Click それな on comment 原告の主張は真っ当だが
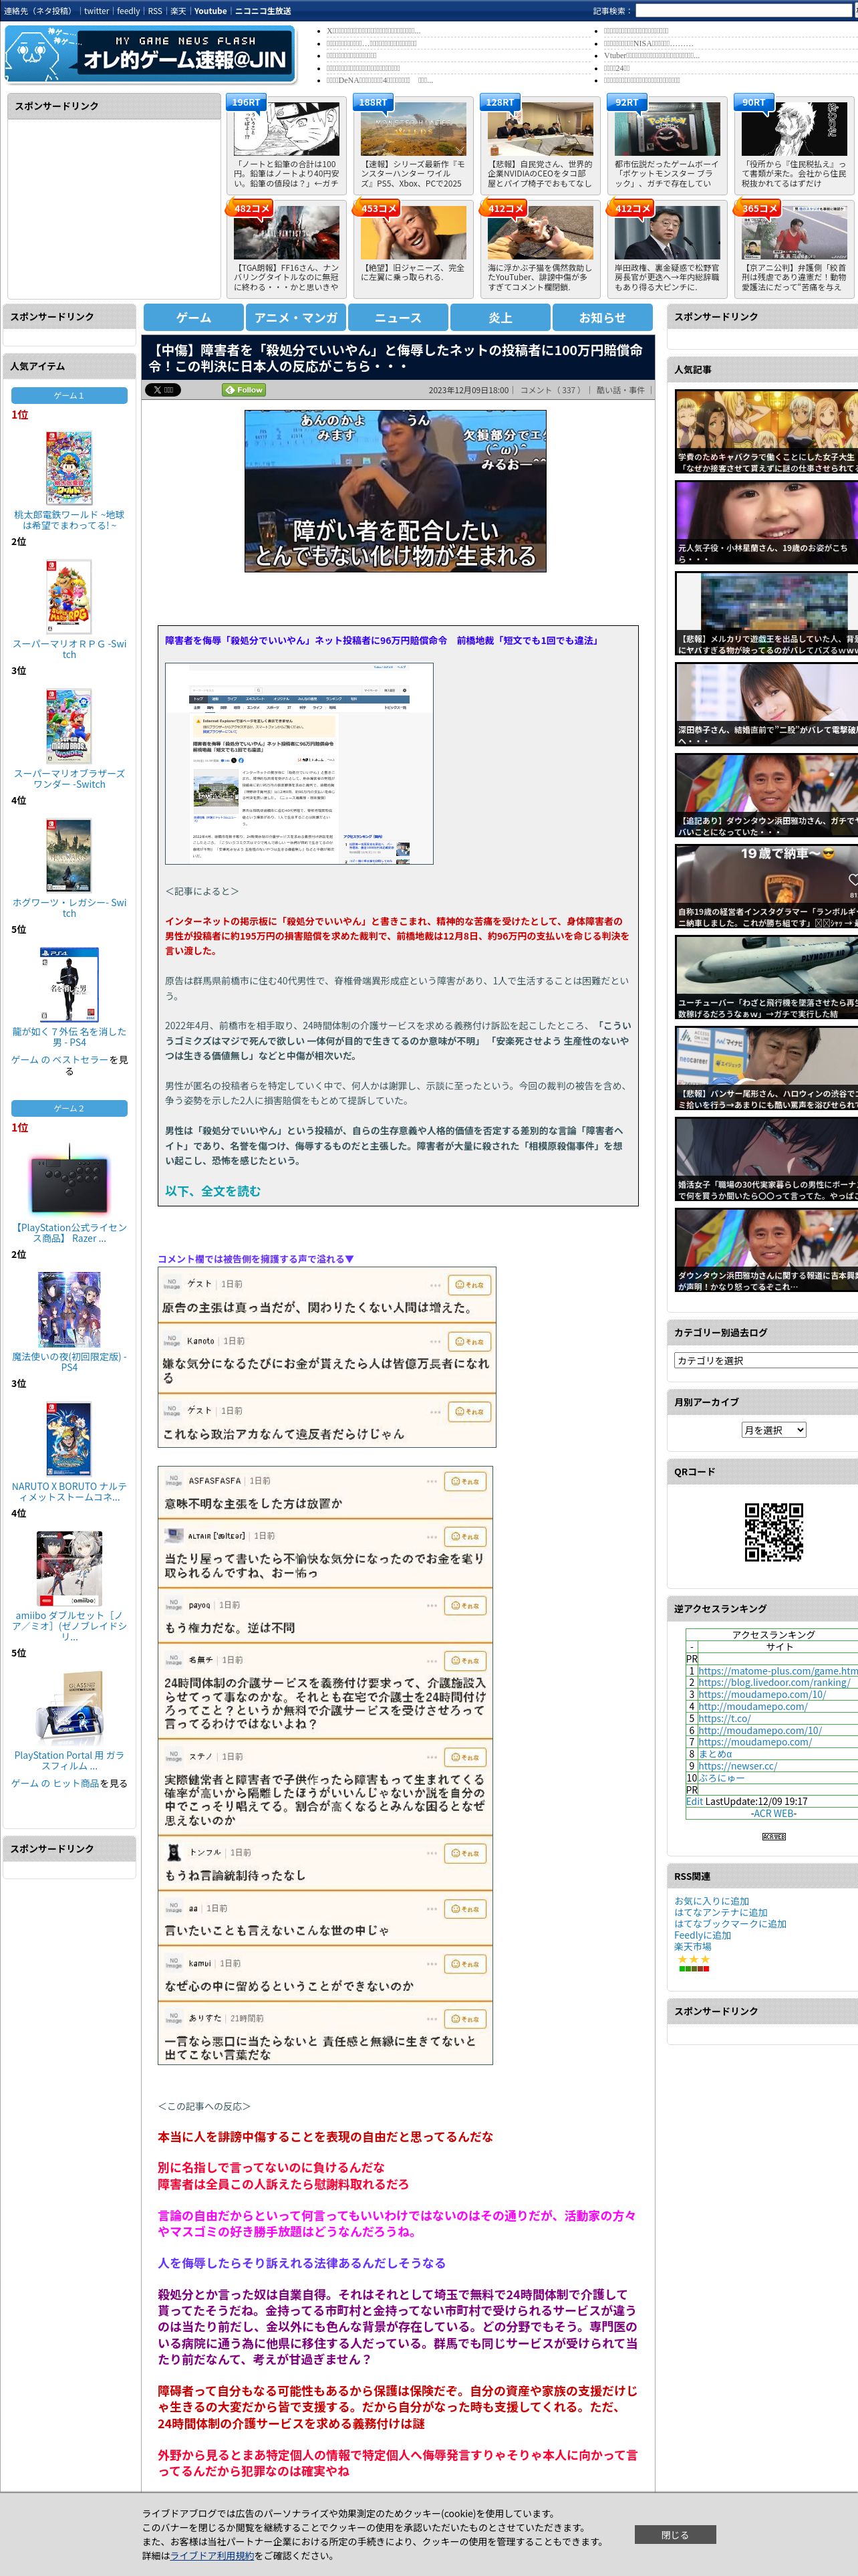 [470, 1285]
